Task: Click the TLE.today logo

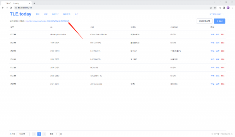Action: tap(21, 14)
